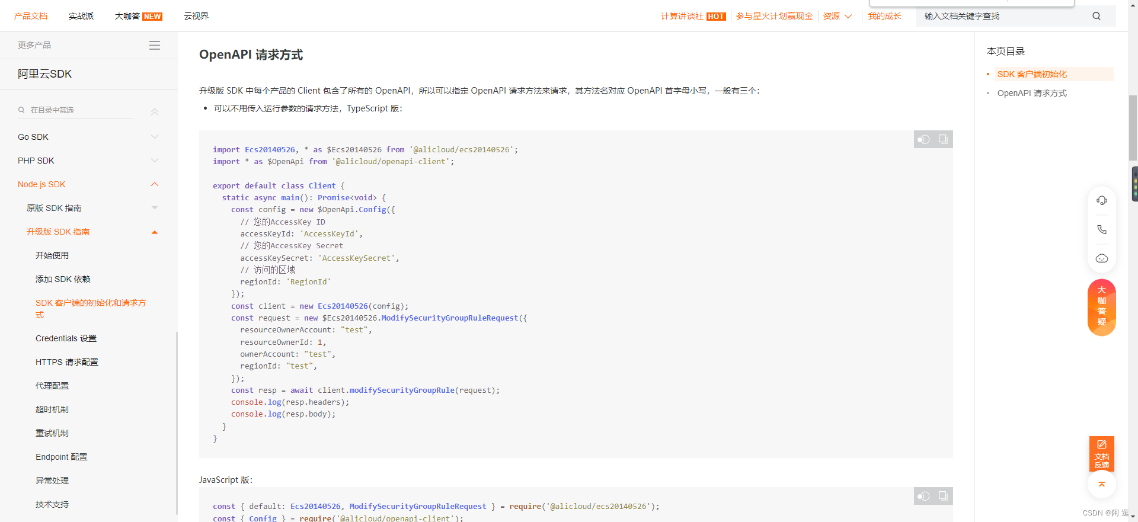Click the phone contact icon
Image resolution: width=1138 pixels, height=522 pixels.
pyautogui.click(x=1102, y=229)
